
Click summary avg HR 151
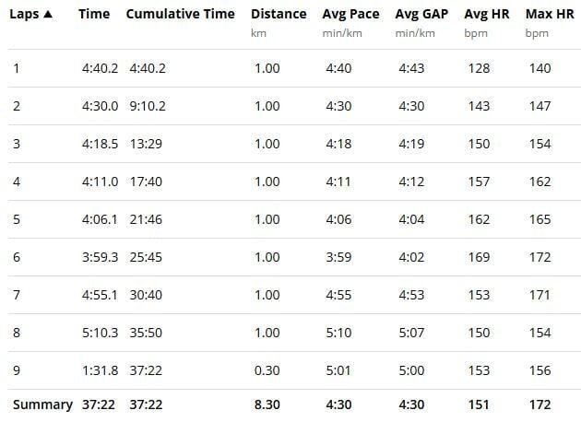(x=478, y=404)
